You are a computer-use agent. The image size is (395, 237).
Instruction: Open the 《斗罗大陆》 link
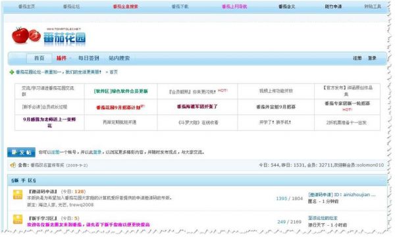[198, 122]
